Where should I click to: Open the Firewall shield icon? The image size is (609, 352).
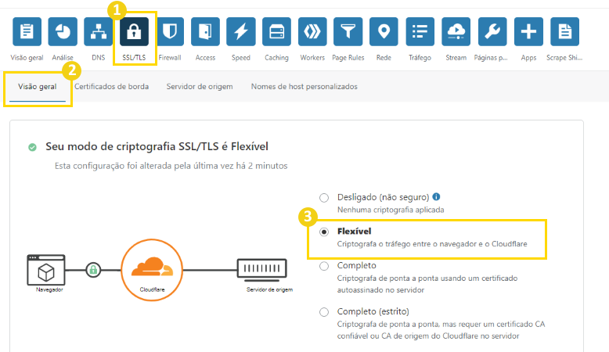[x=170, y=31]
